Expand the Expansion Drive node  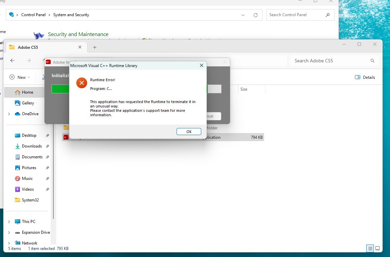click(9, 232)
